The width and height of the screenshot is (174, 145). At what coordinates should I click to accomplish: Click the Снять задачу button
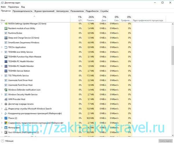click(x=165, y=141)
